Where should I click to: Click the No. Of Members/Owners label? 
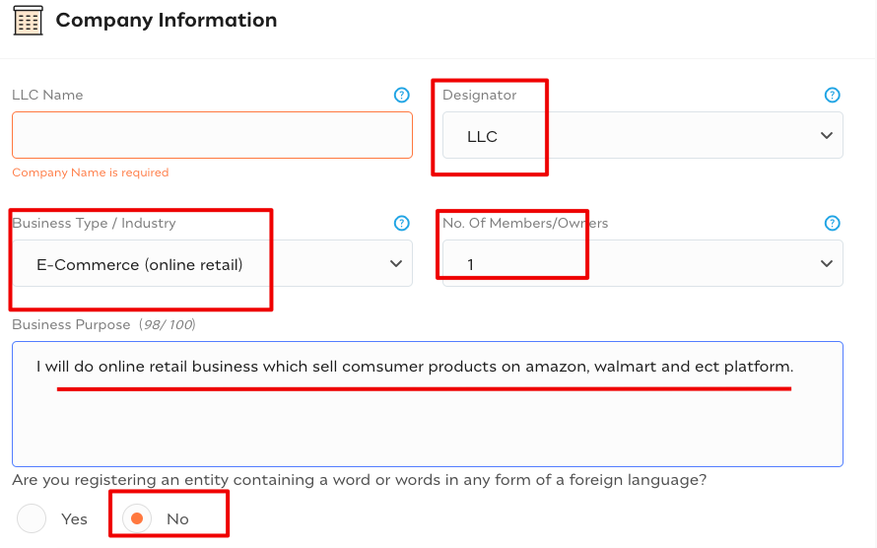[525, 224]
